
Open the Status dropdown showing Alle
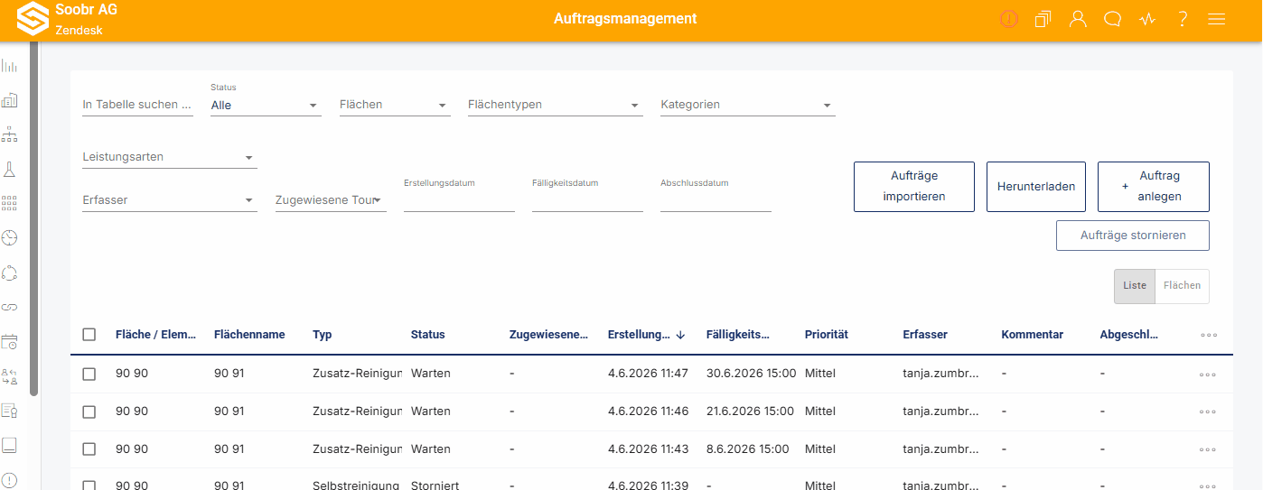tap(266, 105)
